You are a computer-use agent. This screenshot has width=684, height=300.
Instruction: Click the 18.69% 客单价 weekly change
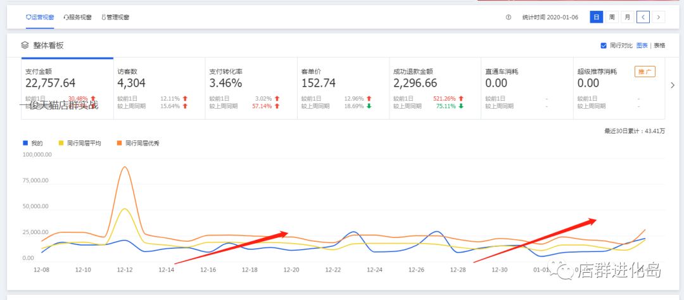click(x=354, y=106)
